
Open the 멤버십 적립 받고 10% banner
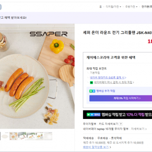tap(117, 114)
